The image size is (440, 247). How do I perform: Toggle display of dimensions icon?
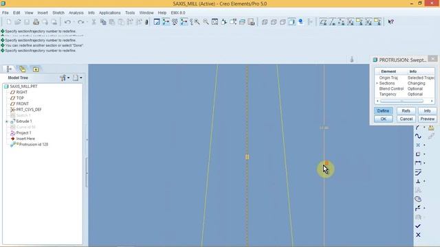click(x=166, y=22)
